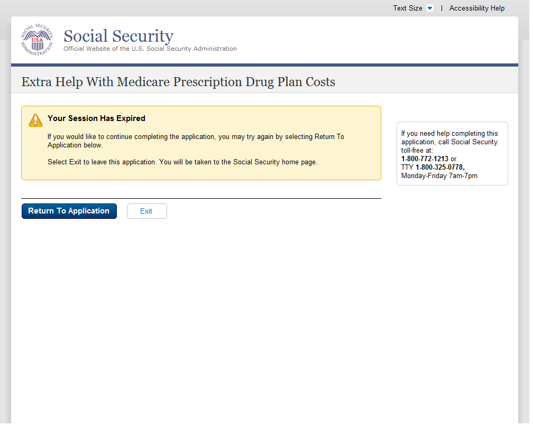The width and height of the screenshot is (533, 427).
Task: Click the dark blue header divider bar
Action: (x=264, y=65)
